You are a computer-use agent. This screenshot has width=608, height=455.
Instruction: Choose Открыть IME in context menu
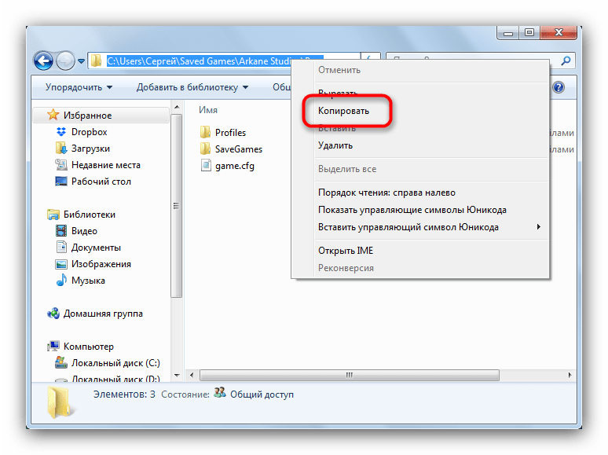(x=346, y=251)
